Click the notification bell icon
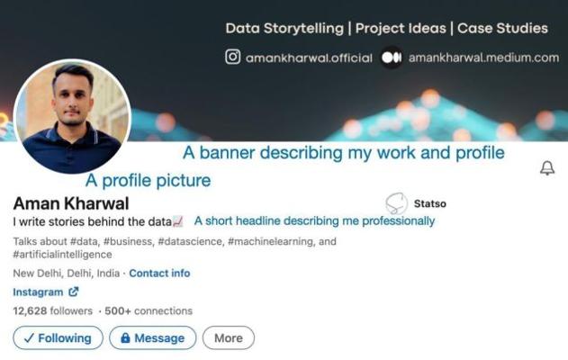This screenshot has width=568, height=360. 546,168
